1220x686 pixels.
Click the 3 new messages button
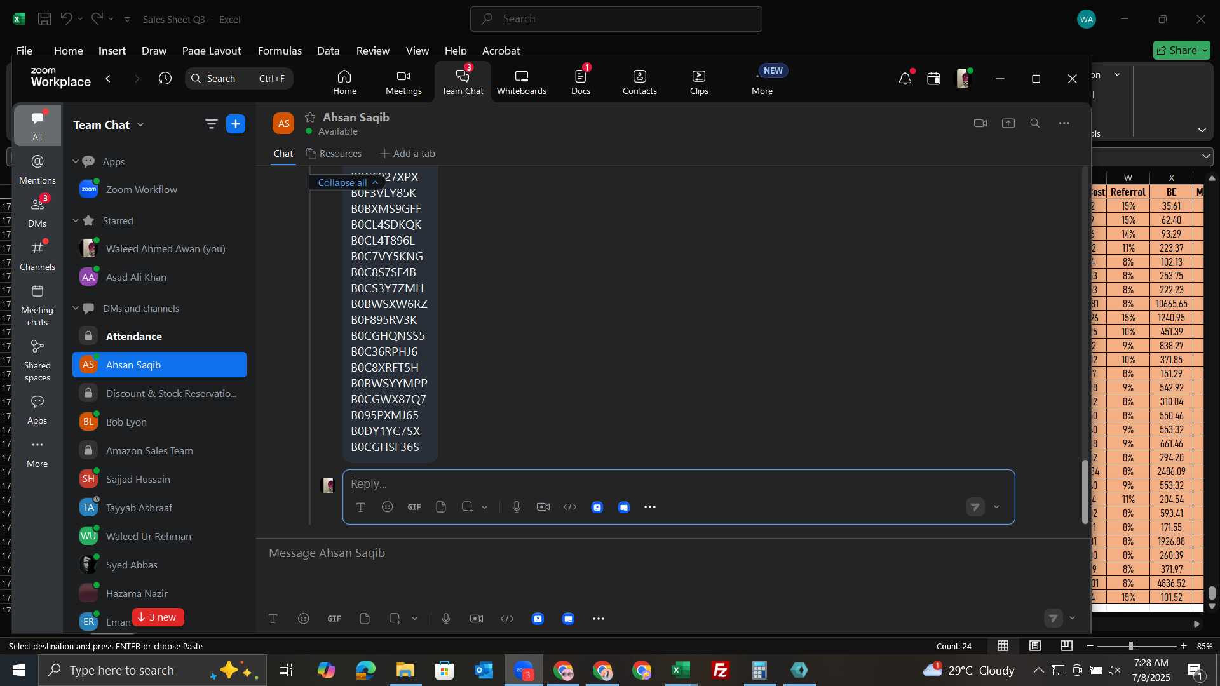(x=158, y=617)
